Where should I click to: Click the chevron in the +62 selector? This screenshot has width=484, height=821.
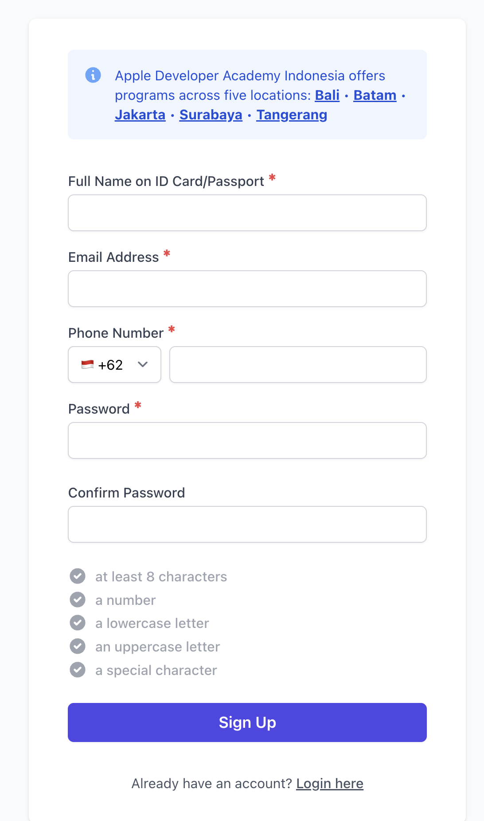pos(142,365)
